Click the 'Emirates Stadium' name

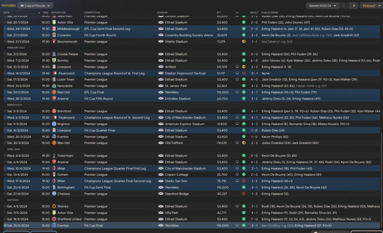(x=178, y=99)
